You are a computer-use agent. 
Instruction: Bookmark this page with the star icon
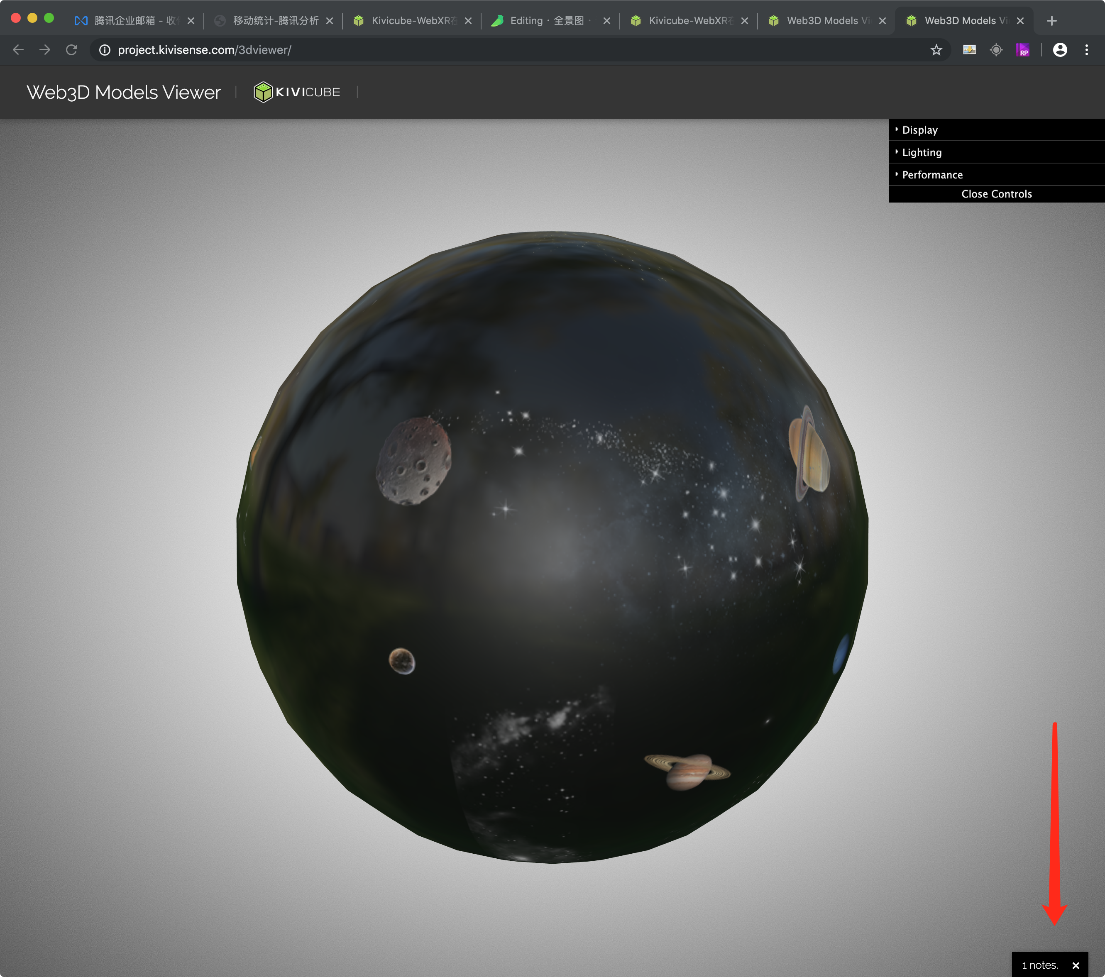[936, 50]
